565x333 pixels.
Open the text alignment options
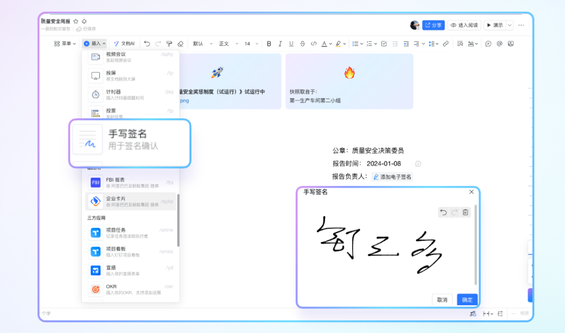coord(419,43)
